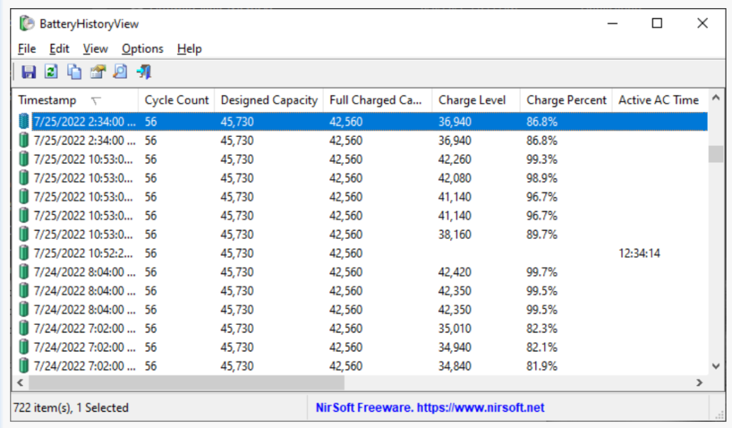Open the nirsoft.net link in status bar
The image size is (732, 428).
pyautogui.click(x=430, y=408)
